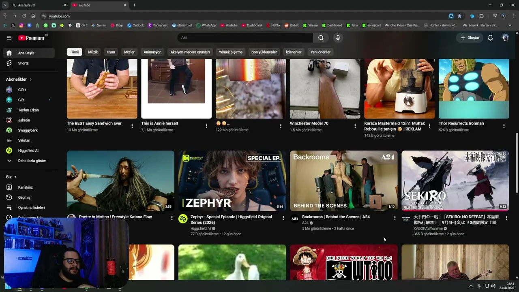Click the taskbar microphone icon
Screen dimensions: 519x292
(479, 286)
